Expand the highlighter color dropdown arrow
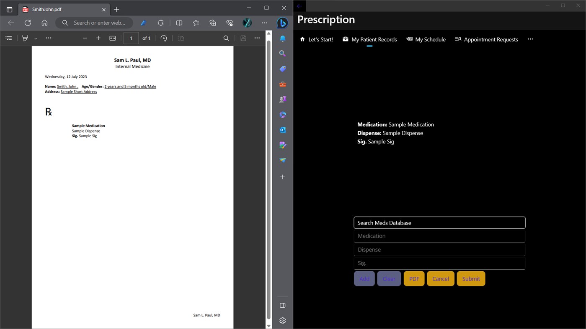586x329 pixels. point(36,38)
